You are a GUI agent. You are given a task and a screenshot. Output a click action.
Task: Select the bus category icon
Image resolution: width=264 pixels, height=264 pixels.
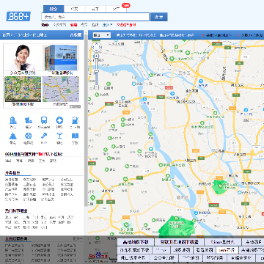tap(44, 120)
